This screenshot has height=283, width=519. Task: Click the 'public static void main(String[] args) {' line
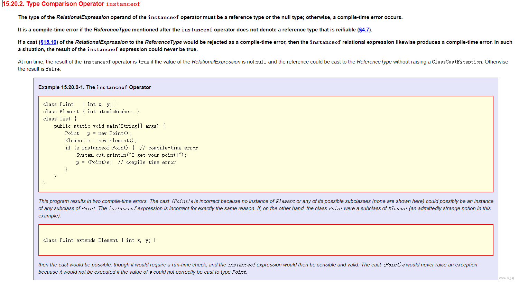tap(110, 126)
